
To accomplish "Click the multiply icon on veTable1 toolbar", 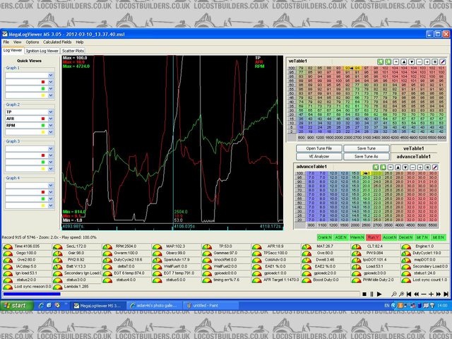I will coord(434,62).
